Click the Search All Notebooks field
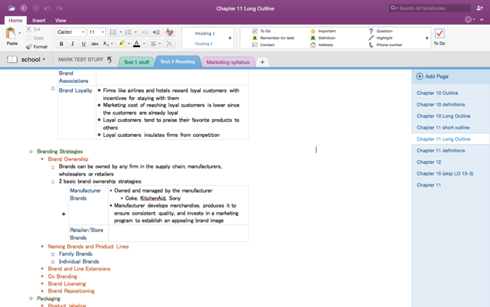The height and width of the screenshot is (307, 490). (x=433, y=8)
